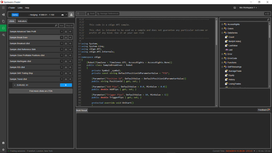Open dropdown for Sample Close Profitable Positions cBot

(x=62, y=55)
